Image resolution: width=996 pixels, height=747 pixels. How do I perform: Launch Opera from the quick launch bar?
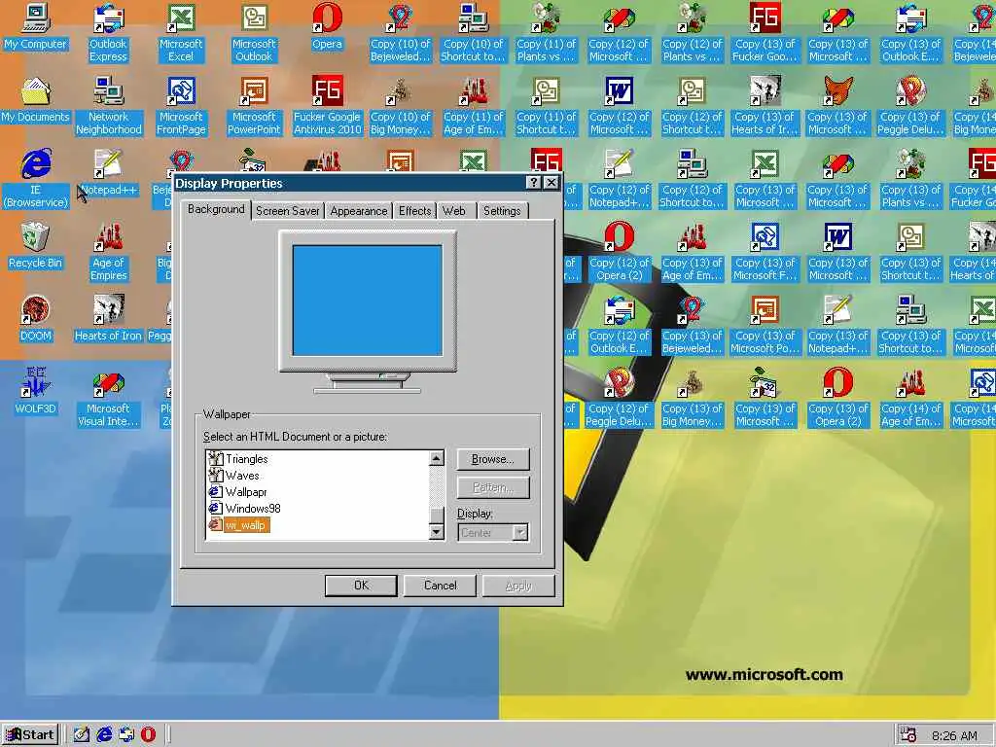tap(148, 734)
